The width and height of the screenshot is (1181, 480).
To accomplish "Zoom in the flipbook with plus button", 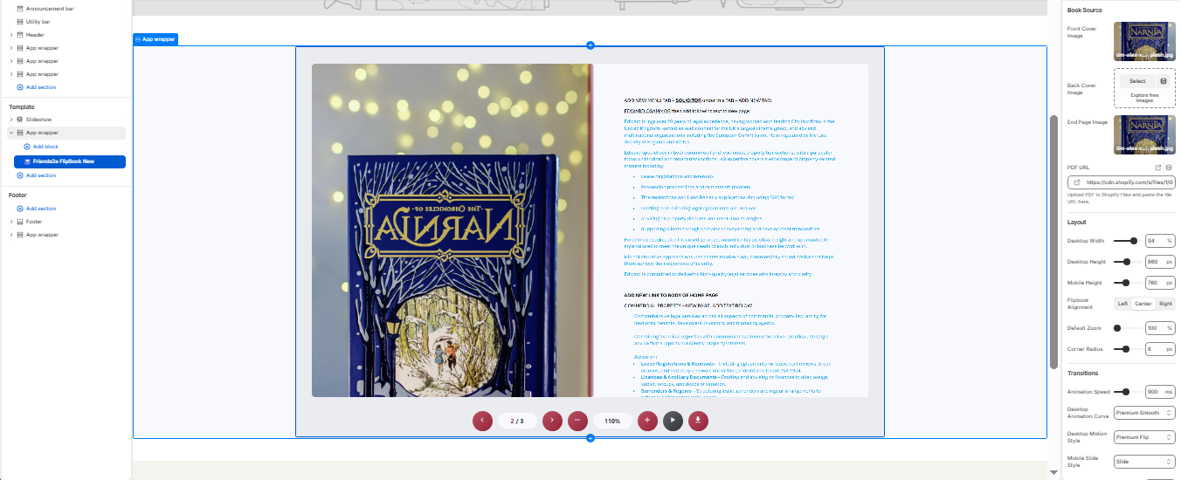I will [647, 421].
